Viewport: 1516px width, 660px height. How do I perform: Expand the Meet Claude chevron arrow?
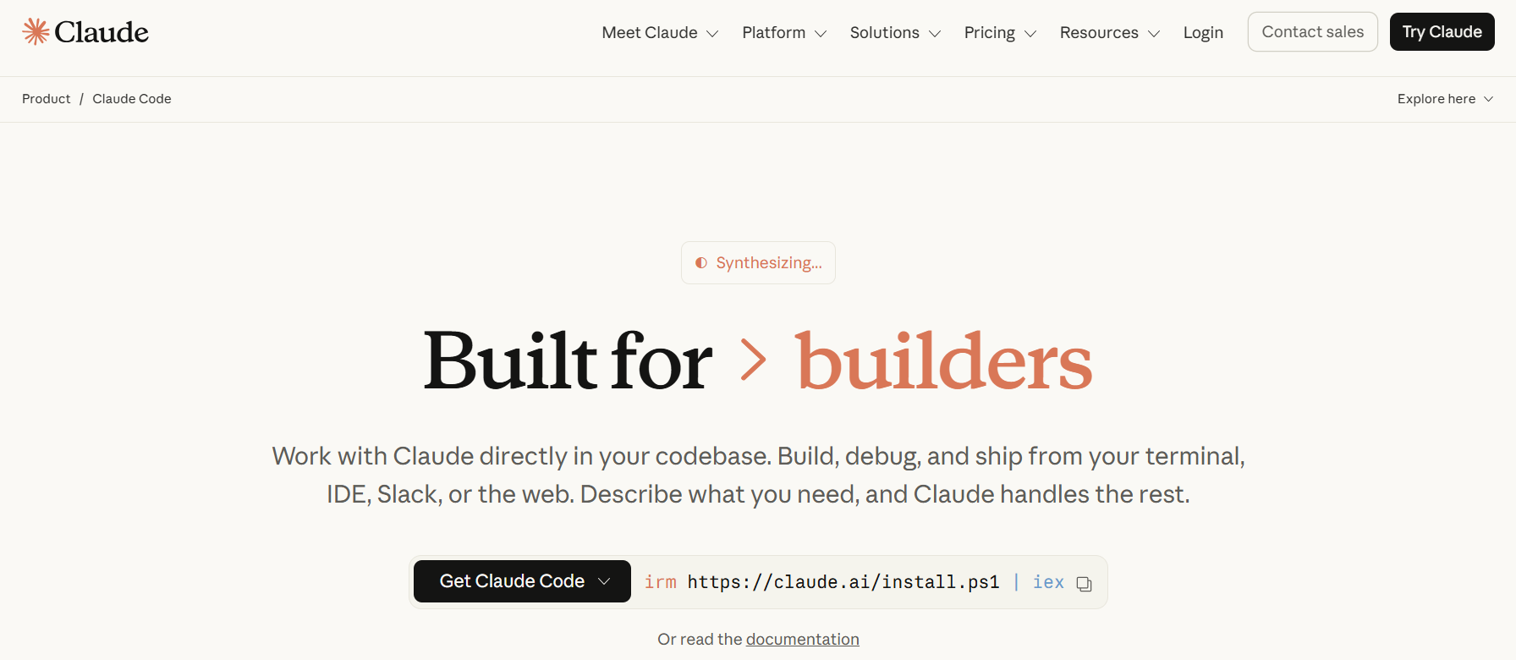(712, 34)
